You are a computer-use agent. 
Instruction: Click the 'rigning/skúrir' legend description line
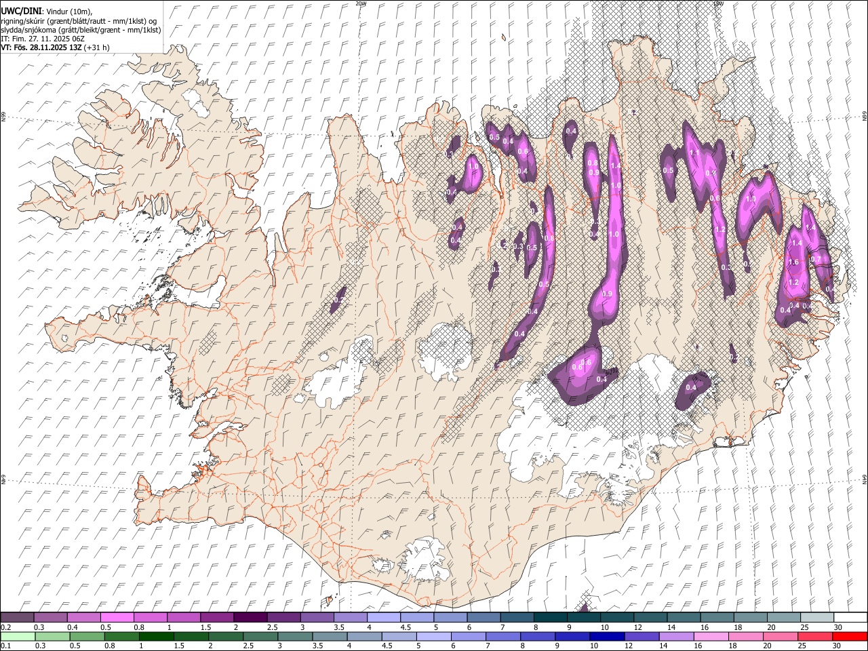click(79, 20)
